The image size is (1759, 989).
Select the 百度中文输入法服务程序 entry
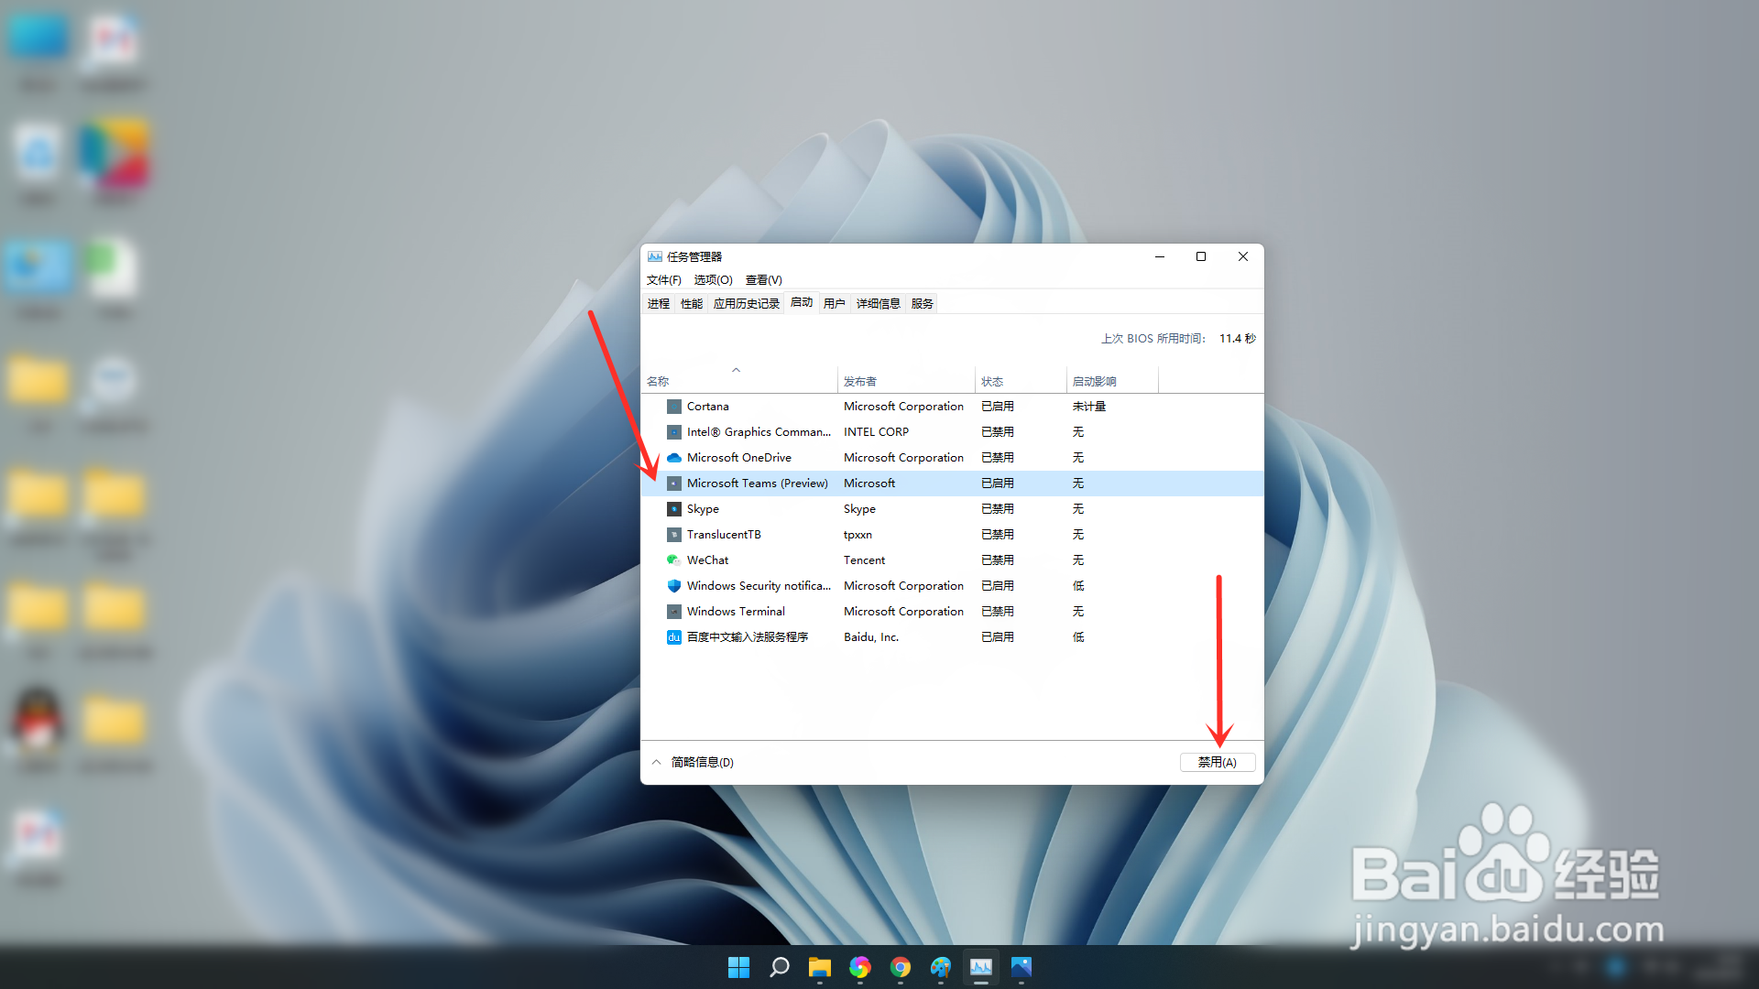pos(748,637)
